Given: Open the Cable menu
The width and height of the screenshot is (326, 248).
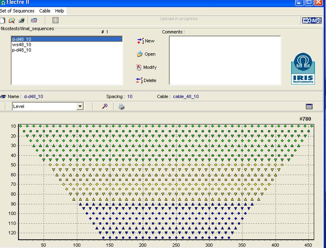Looking at the screenshot, I should pyautogui.click(x=45, y=11).
